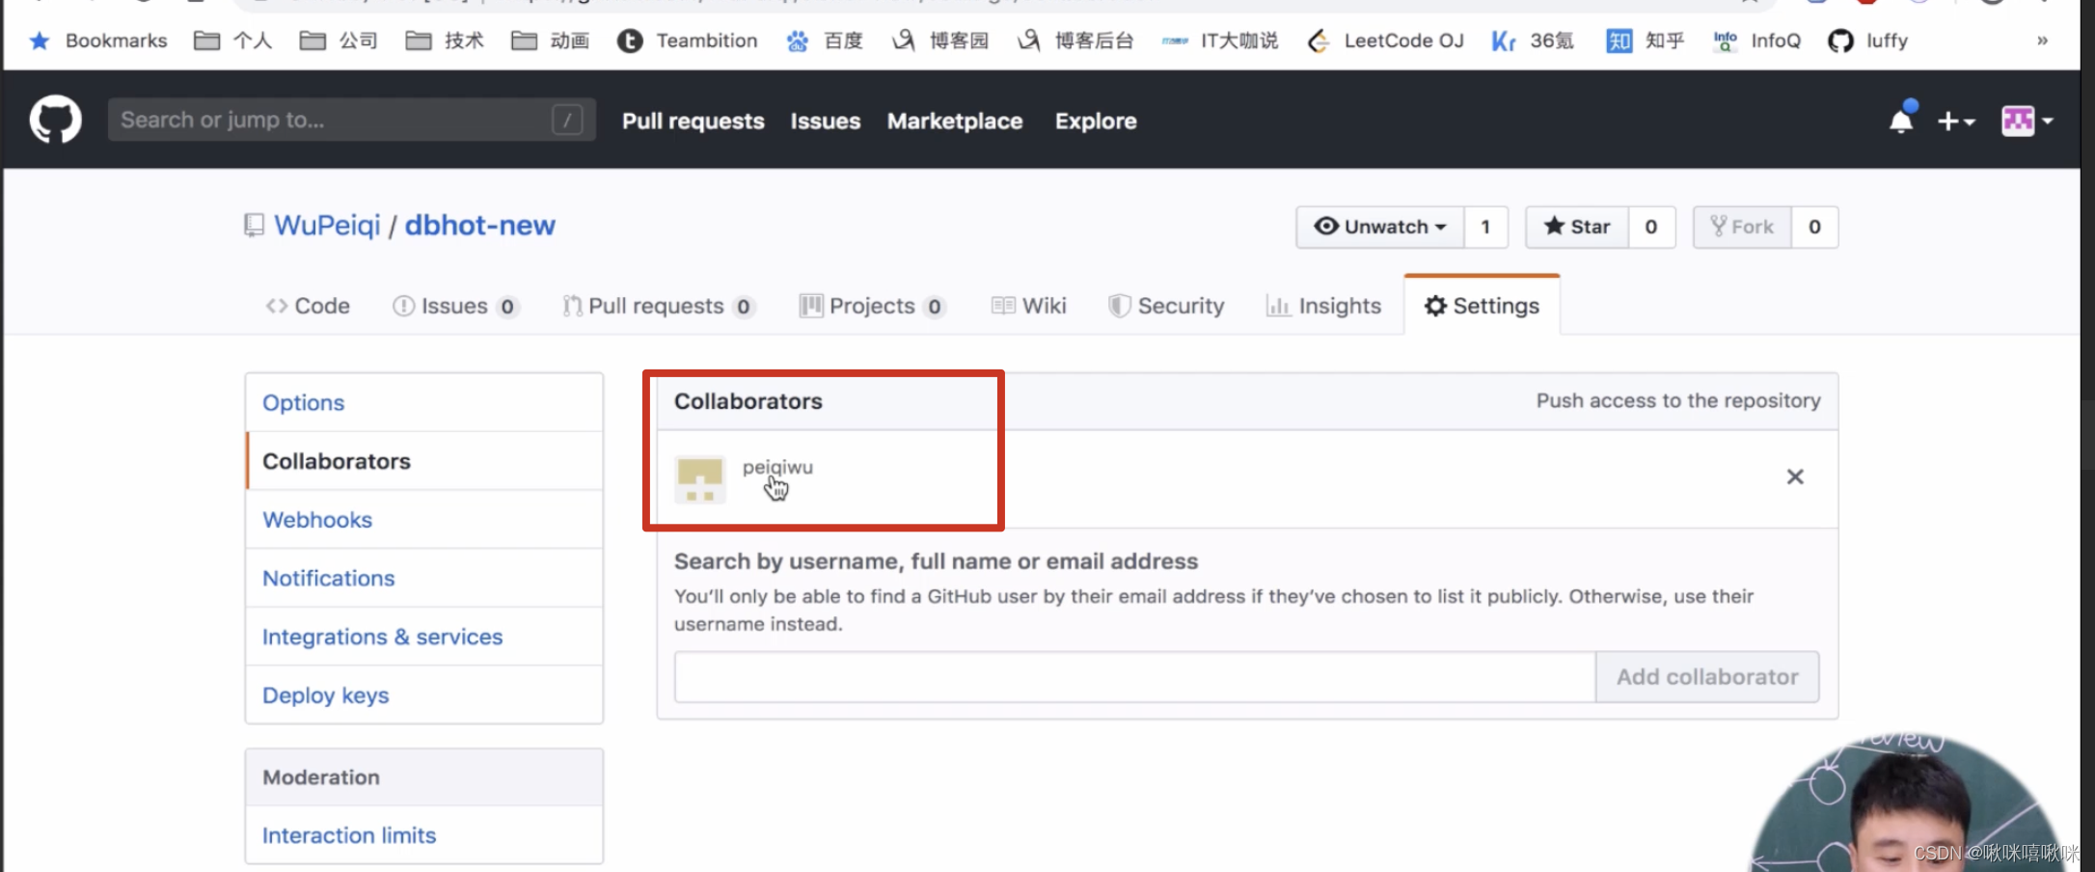Open the 博客园 bookmark
2095x872 pixels.
pyautogui.click(x=940, y=41)
